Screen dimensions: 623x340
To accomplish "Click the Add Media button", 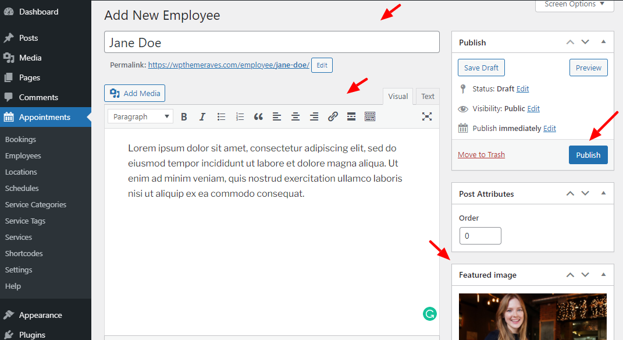I will click(135, 93).
